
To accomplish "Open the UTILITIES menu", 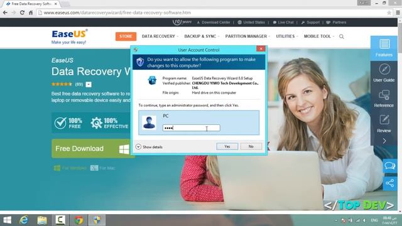I will 287,36.
